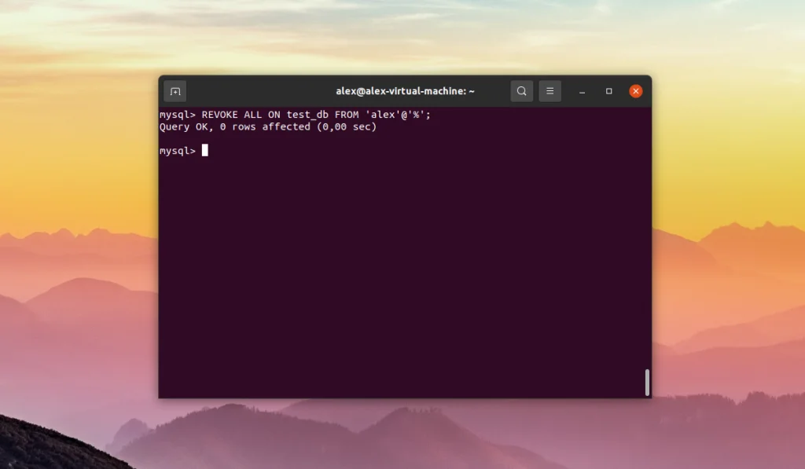
Task: Activate the add-tab button on the left
Action: click(175, 90)
